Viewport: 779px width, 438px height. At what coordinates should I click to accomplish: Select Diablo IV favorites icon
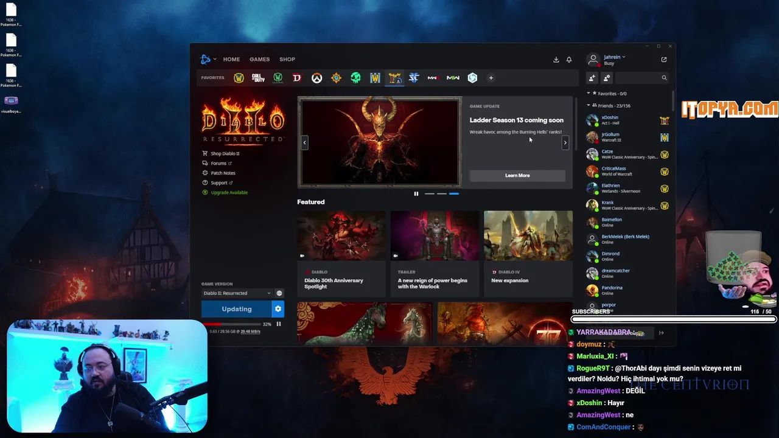tap(297, 78)
